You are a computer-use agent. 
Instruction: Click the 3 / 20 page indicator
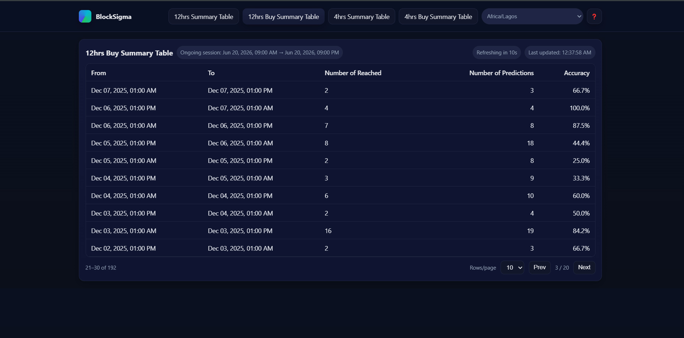click(562, 268)
